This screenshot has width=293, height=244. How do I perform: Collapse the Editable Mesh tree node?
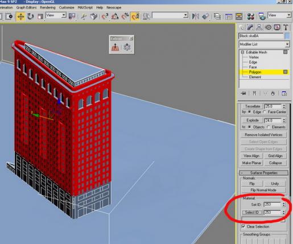click(x=242, y=52)
